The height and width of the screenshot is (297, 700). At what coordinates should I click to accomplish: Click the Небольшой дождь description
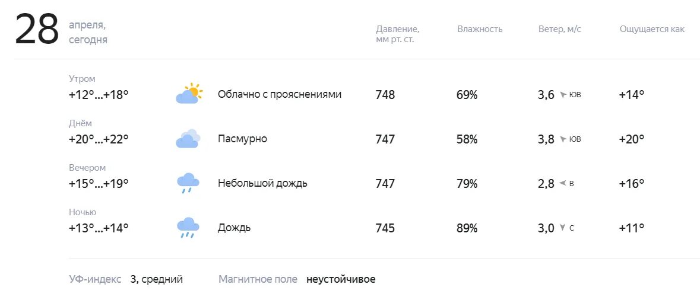262,183
